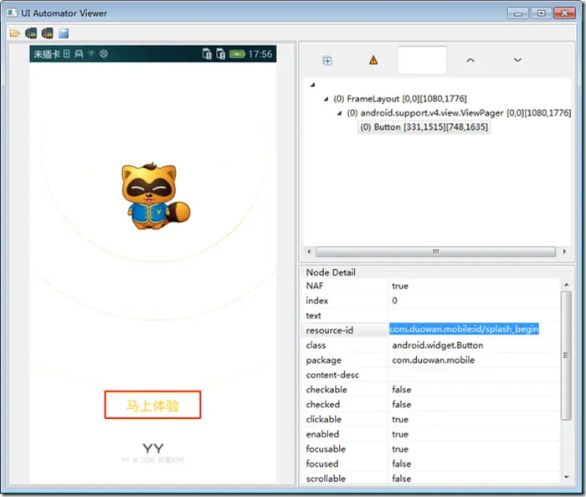The width and height of the screenshot is (586, 497).
Task: Take a compressed device screenshot with second device icon
Action: 47,34
